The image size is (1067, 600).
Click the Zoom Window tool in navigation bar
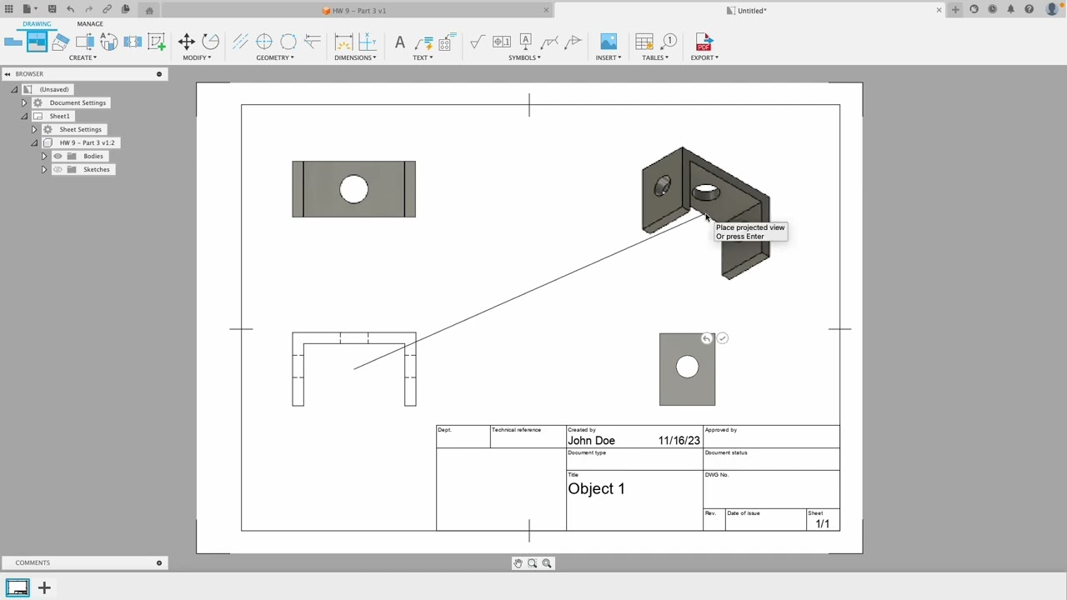coord(532,563)
